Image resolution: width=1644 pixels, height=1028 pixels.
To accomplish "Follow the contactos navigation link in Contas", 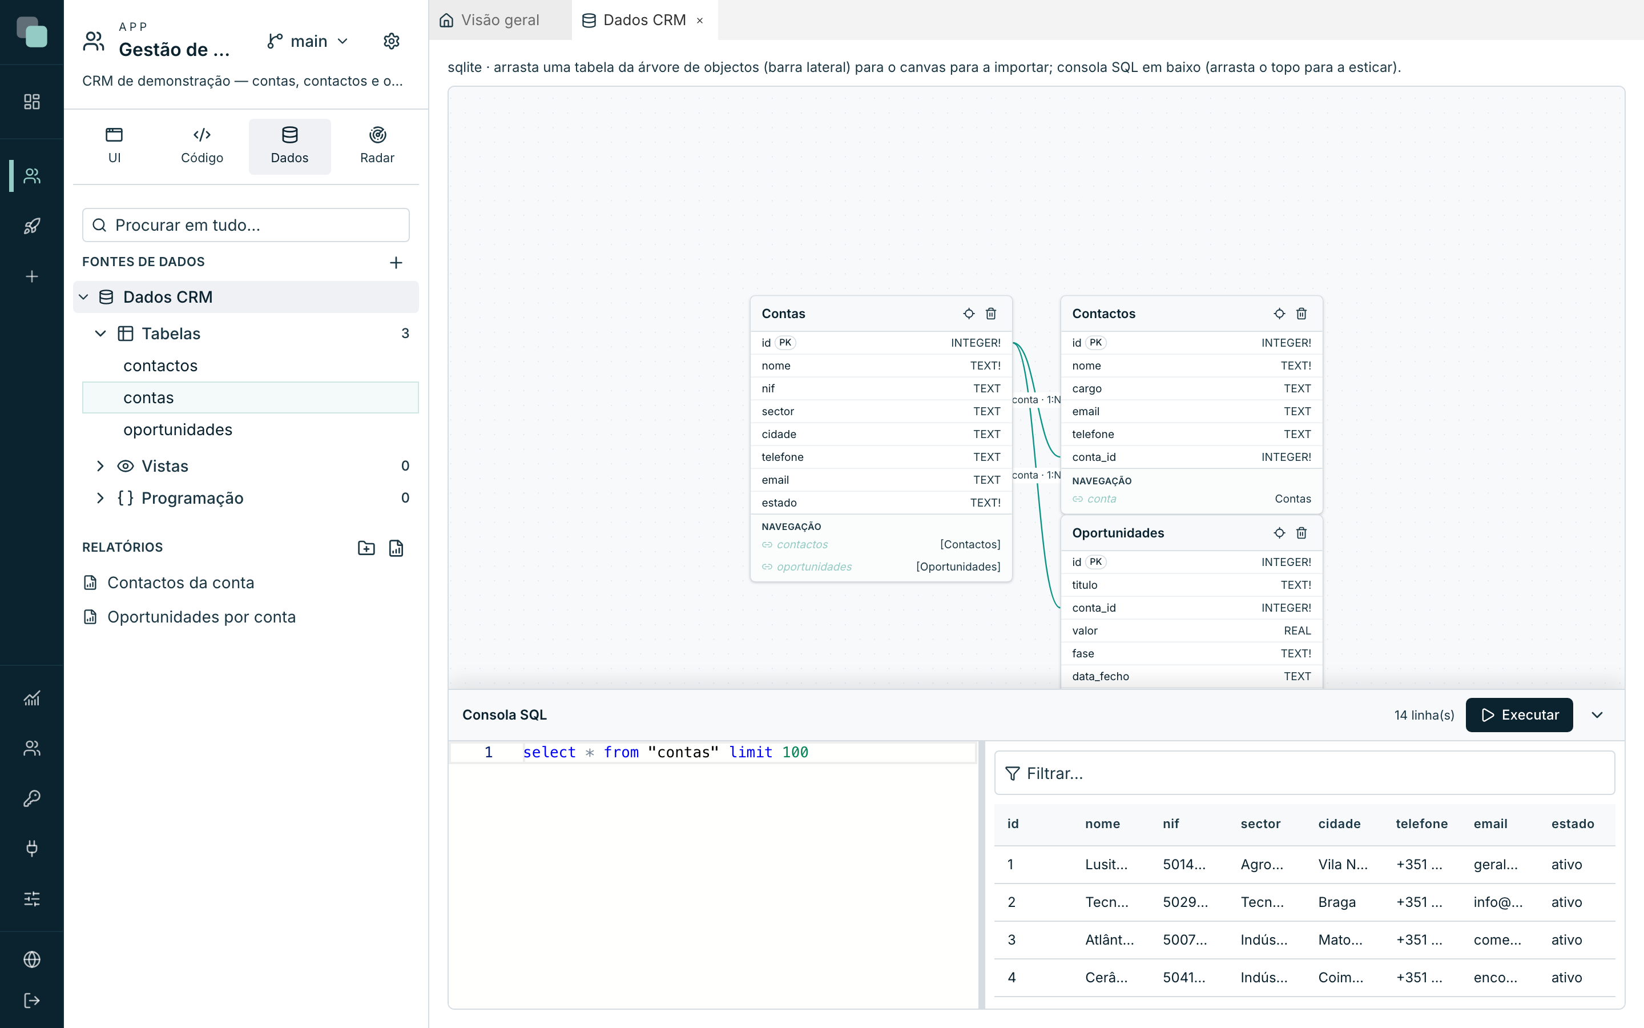I will click(x=801, y=545).
